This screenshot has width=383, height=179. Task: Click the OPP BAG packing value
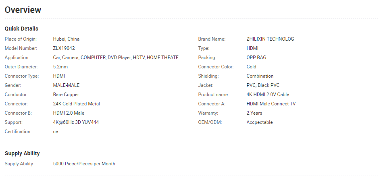point(256,58)
